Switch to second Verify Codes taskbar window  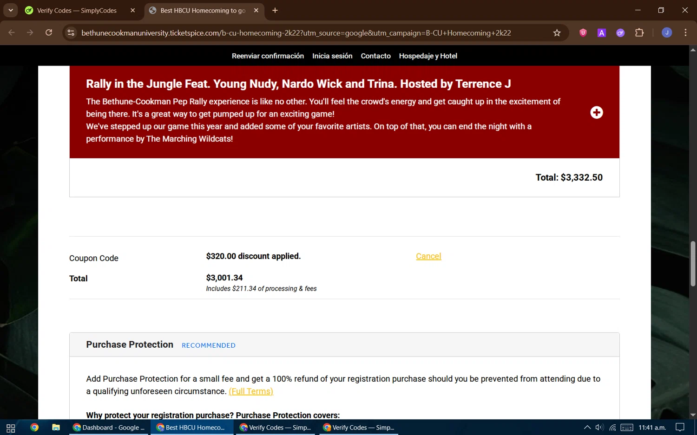(x=358, y=428)
